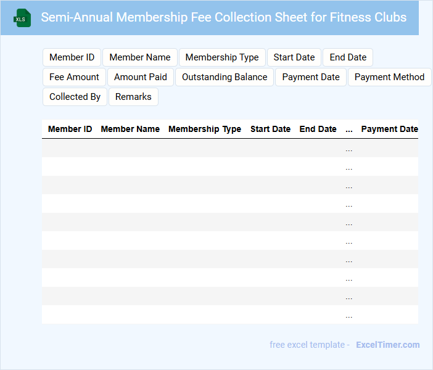The image size is (433, 370).
Task: Click the Amount Paid tag
Action: coord(141,77)
